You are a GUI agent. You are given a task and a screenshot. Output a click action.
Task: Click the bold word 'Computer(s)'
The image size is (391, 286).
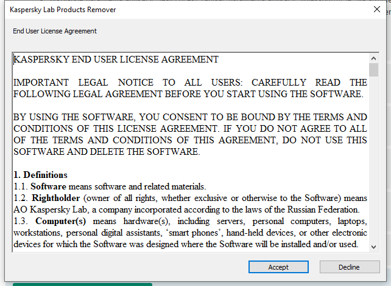pos(60,221)
